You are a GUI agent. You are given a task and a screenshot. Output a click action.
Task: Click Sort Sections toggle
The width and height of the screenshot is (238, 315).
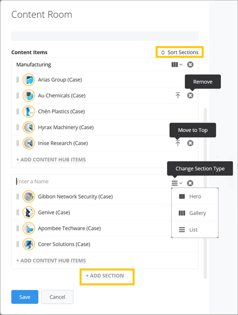coord(180,52)
